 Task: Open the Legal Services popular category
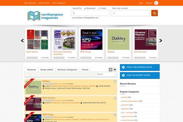point(127,117)
